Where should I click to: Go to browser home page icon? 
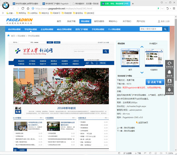pyautogui.click(x=28, y=8)
